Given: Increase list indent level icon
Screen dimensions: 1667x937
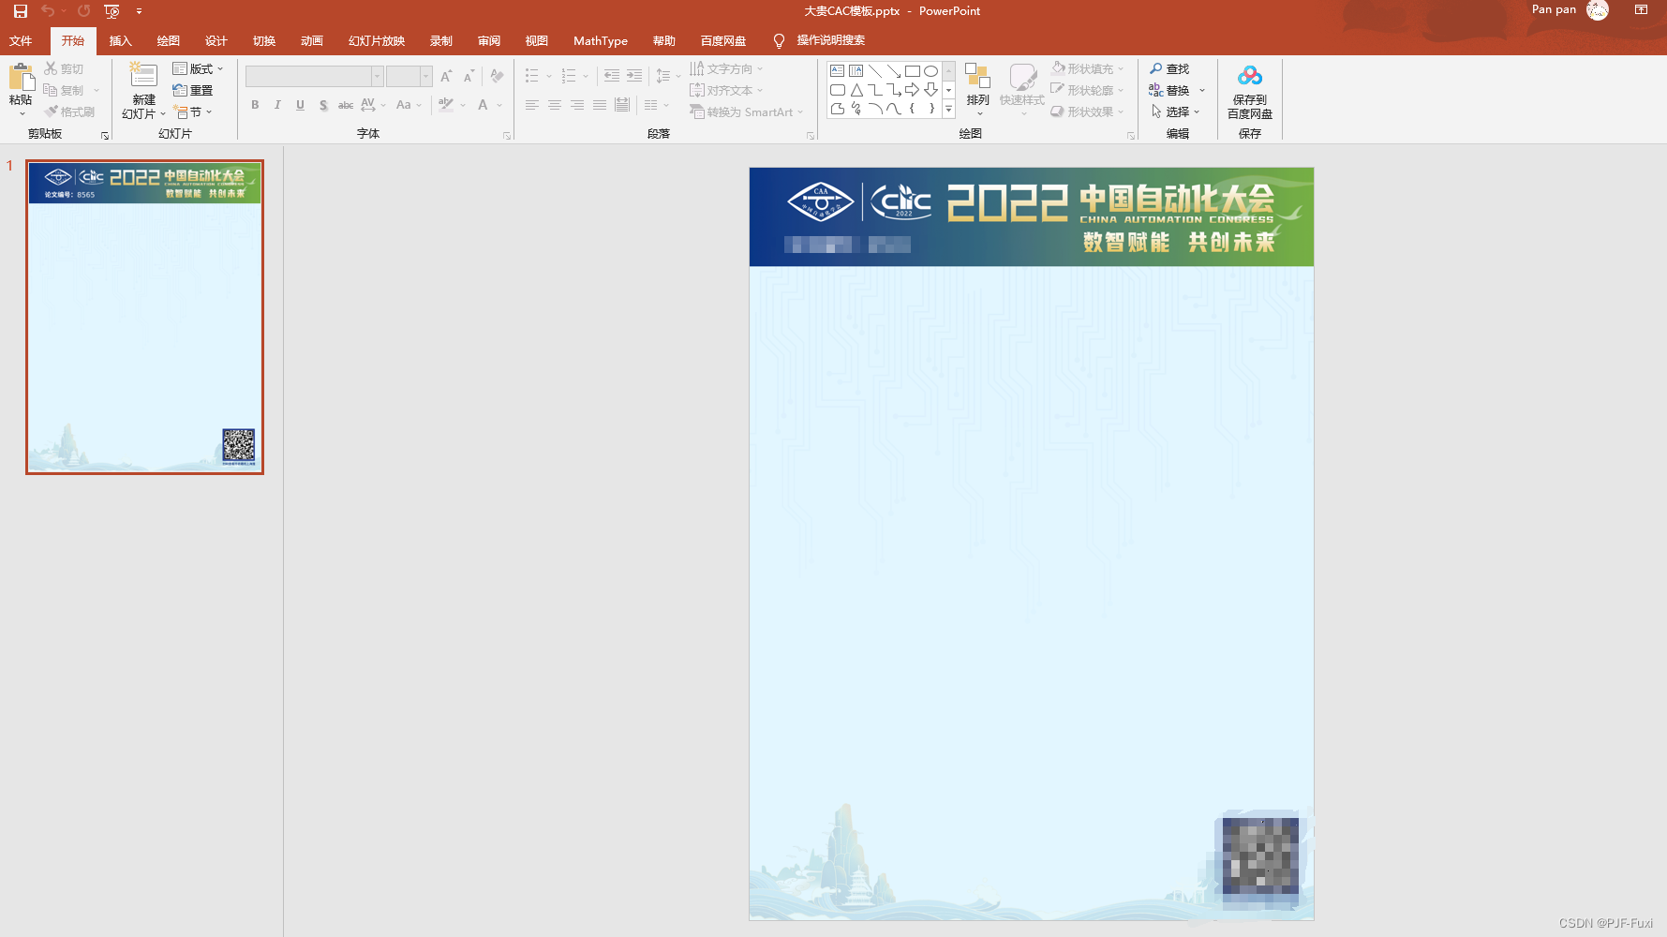Looking at the screenshot, I should (634, 76).
